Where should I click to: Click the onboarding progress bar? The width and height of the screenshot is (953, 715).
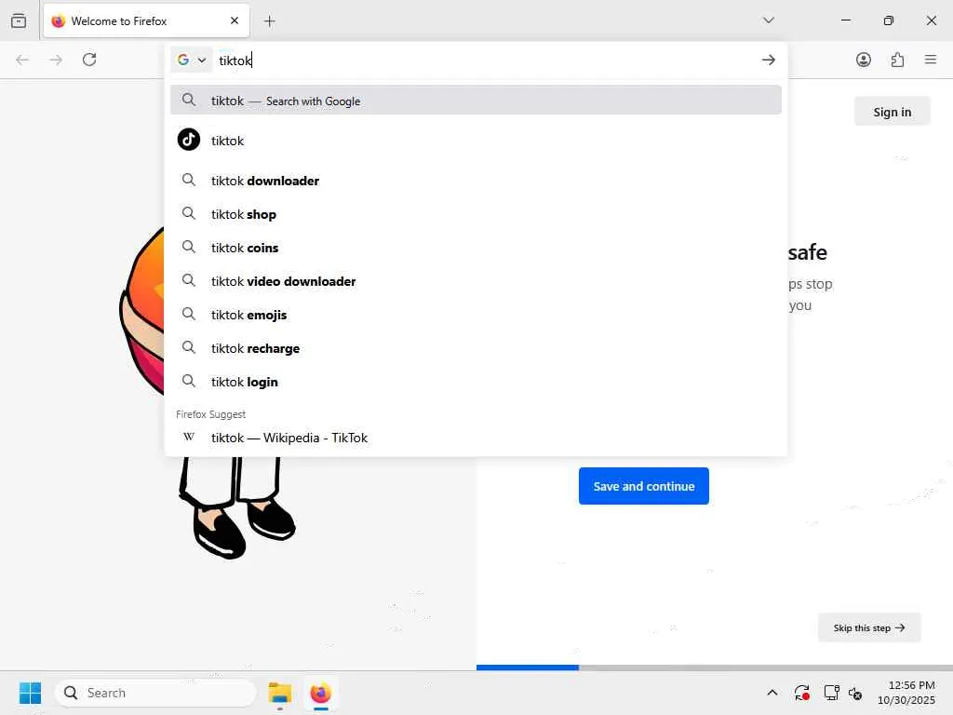(x=714, y=668)
